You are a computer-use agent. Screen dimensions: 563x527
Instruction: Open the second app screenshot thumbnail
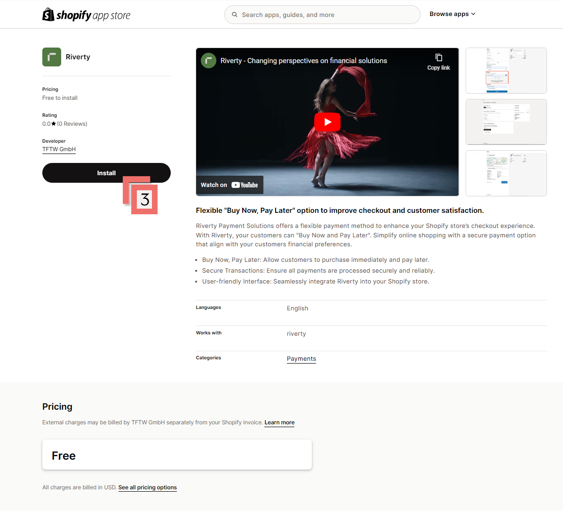(x=506, y=122)
